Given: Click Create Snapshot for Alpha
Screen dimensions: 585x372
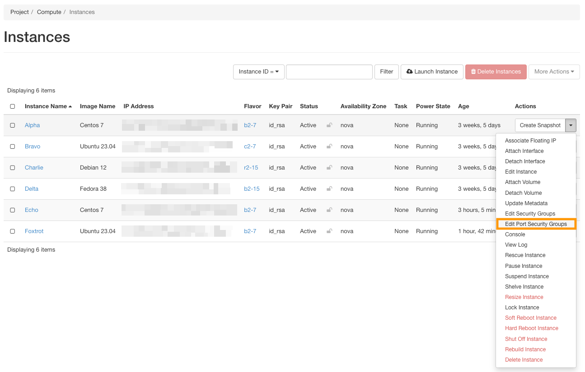Looking at the screenshot, I should (x=540, y=125).
